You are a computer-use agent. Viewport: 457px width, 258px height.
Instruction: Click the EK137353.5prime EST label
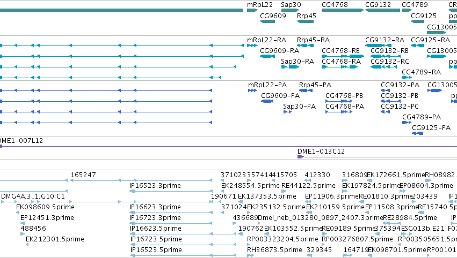click(x=267, y=196)
